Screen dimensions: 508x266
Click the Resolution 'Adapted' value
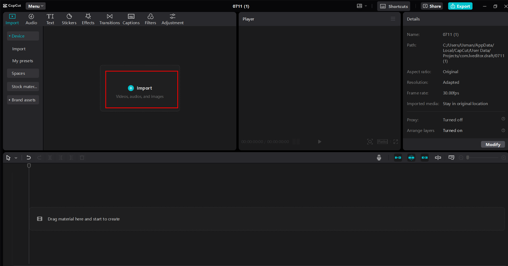451,82
